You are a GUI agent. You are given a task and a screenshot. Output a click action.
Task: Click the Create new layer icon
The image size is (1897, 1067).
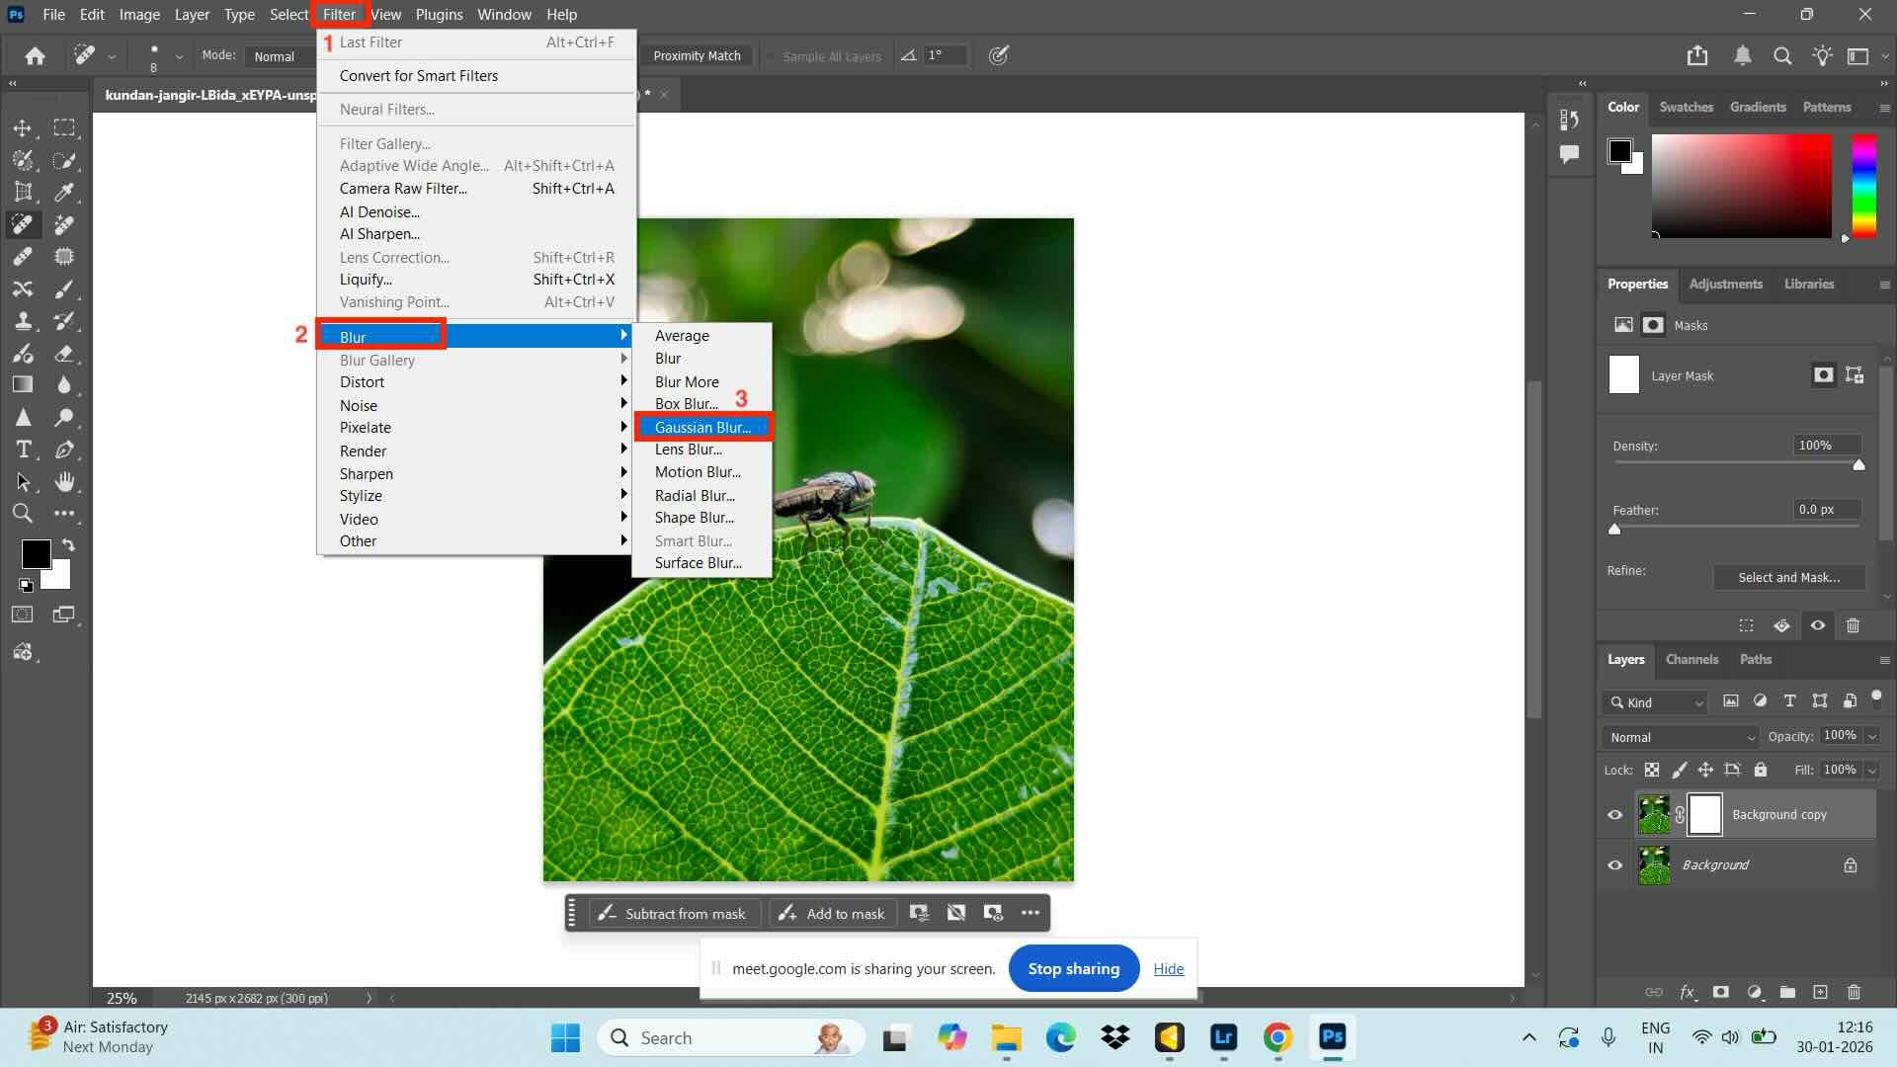coord(1821,992)
